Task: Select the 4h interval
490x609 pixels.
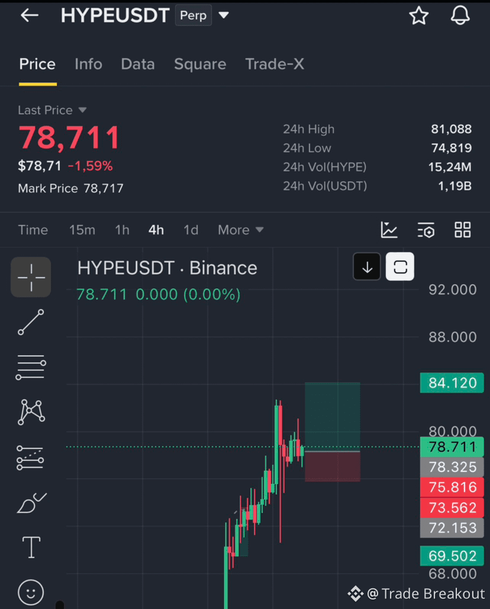Action: point(156,230)
